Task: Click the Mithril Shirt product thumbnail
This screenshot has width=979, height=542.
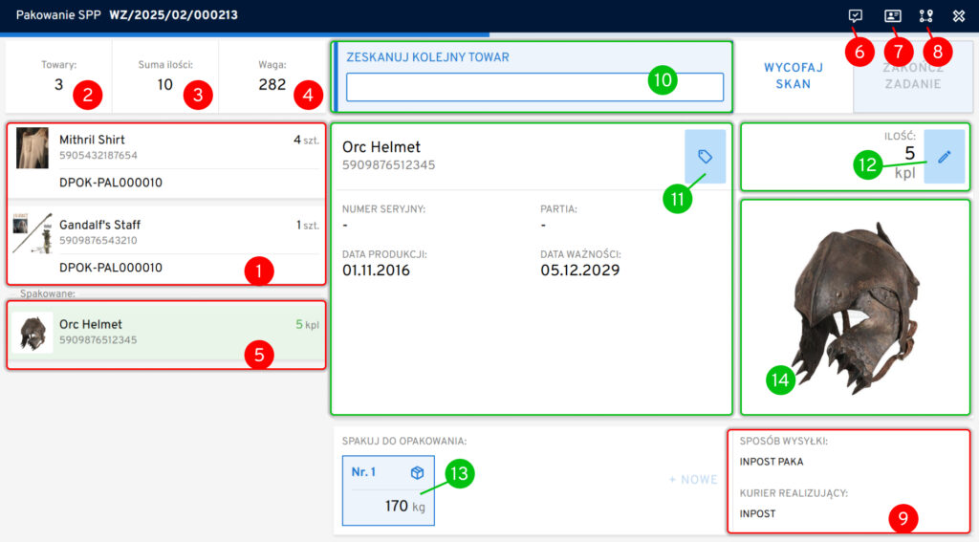Action: click(33, 148)
